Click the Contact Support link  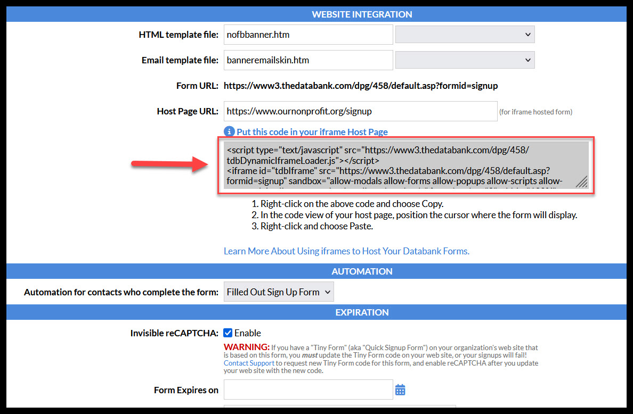pyautogui.click(x=249, y=363)
